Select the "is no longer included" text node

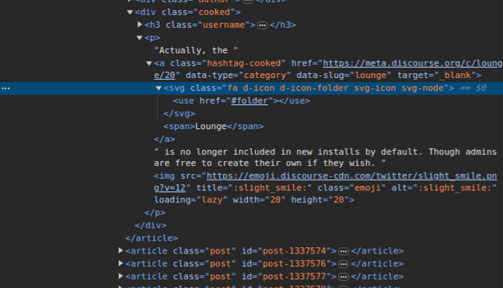click(325, 157)
